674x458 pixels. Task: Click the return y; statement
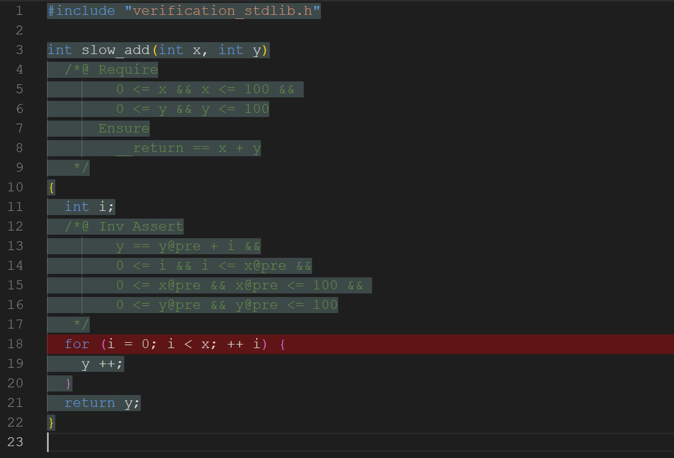[102, 403]
